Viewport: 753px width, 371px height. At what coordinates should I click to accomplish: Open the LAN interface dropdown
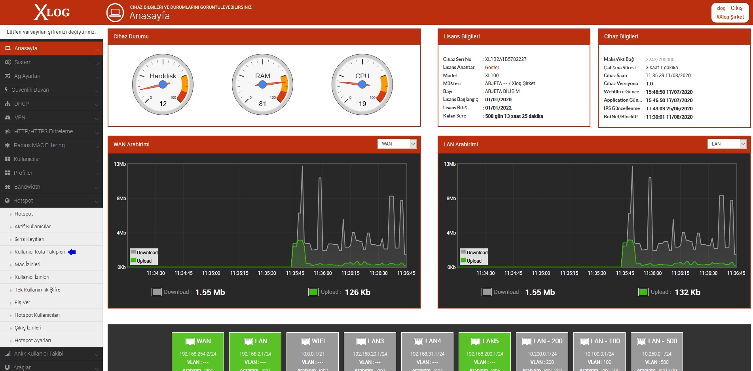(x=727, y=144)
